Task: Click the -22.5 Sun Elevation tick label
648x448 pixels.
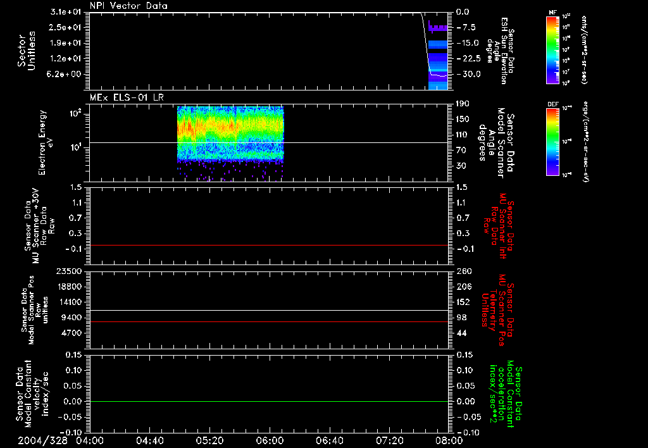Action: point(468,59)
